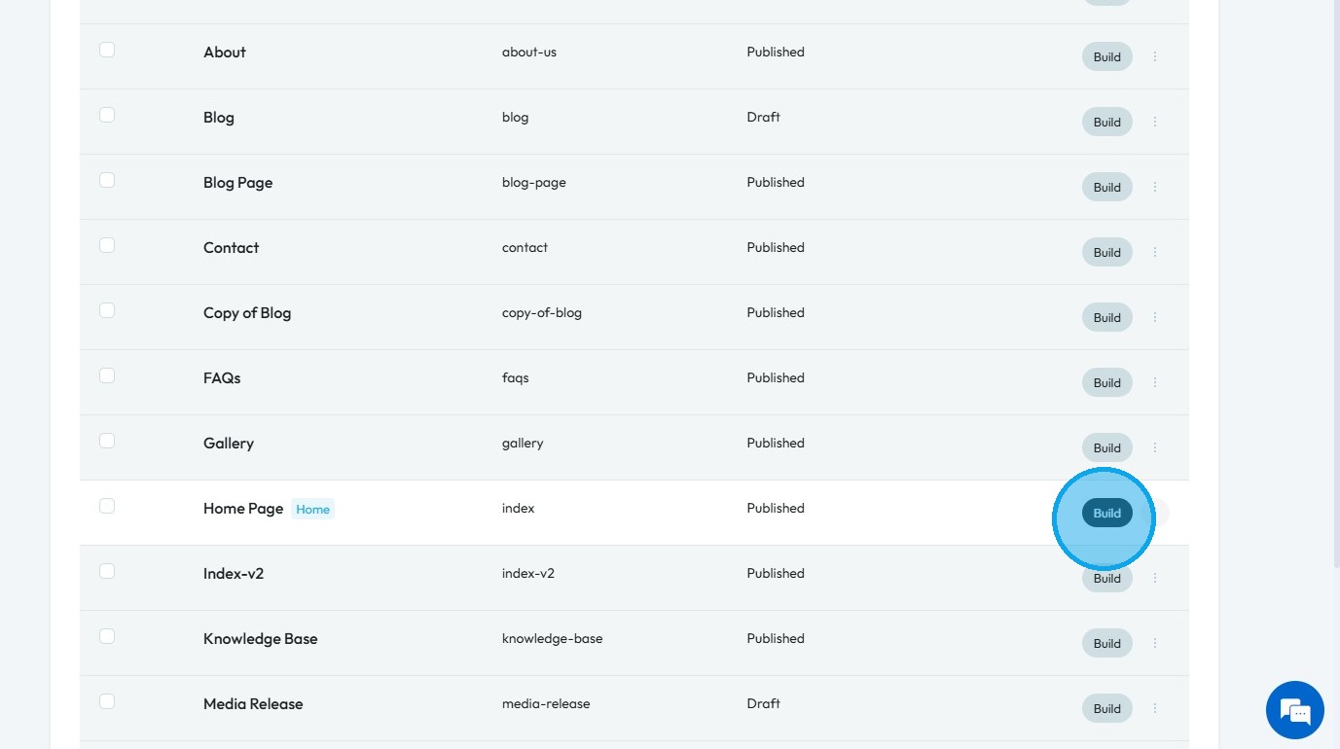Click Build for the Home Page
1340x749 pixels.
click(x=1106, y=513)
